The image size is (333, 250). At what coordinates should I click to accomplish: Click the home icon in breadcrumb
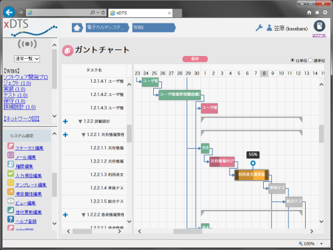77,28
